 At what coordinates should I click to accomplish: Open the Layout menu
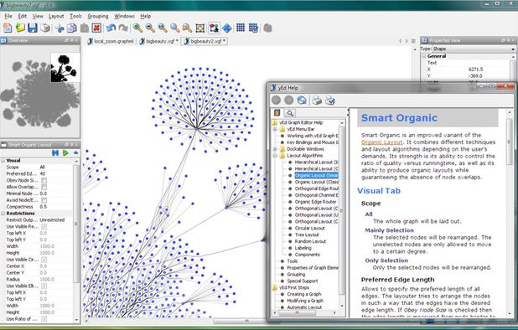tap(56, 16)
